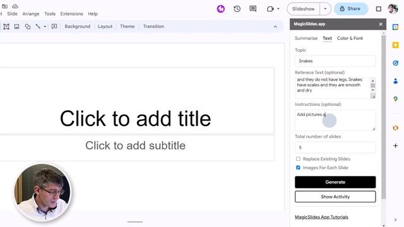Image resolution: width=404 pixels, height=227 pixels.
Task: Click the orange add-on side panel icon
Action: point(396,127)
